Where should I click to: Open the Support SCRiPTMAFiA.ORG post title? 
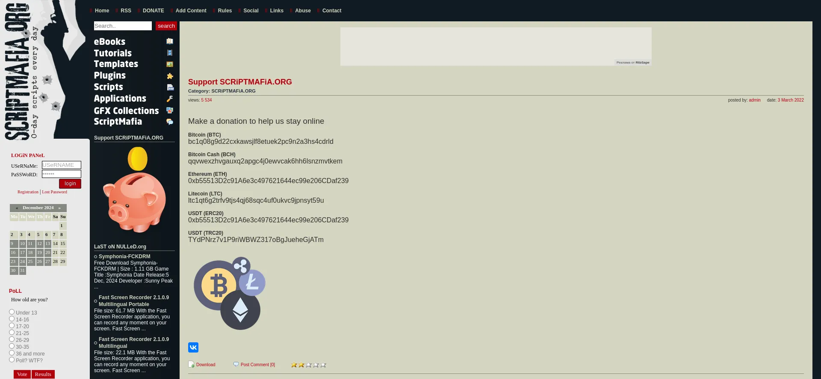240,82
